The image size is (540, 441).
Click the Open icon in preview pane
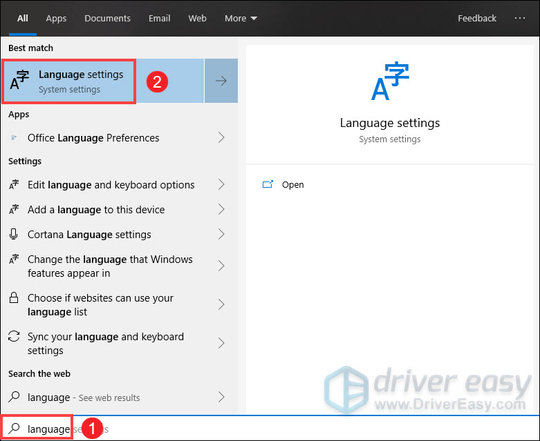click(x=268, y=184)
